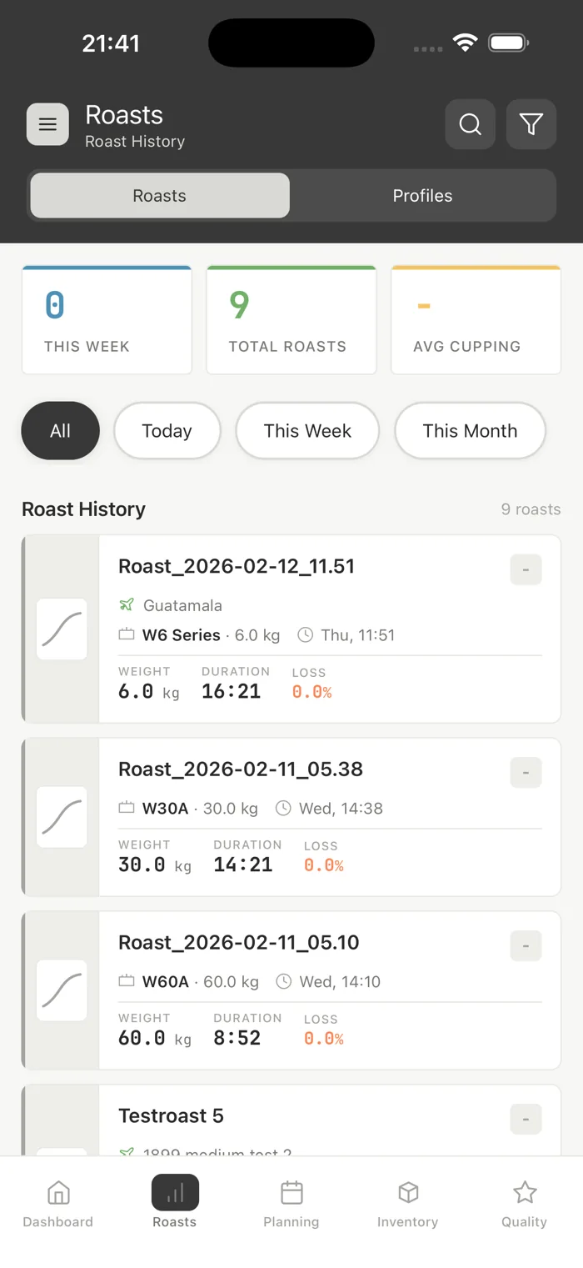Select the Today filter chip

(167, 431)
